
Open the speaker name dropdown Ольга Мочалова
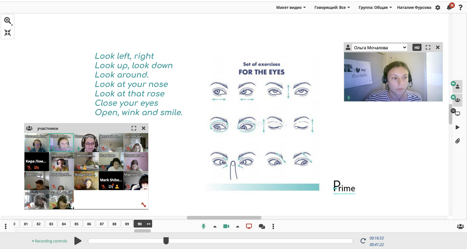pos(379,47)
